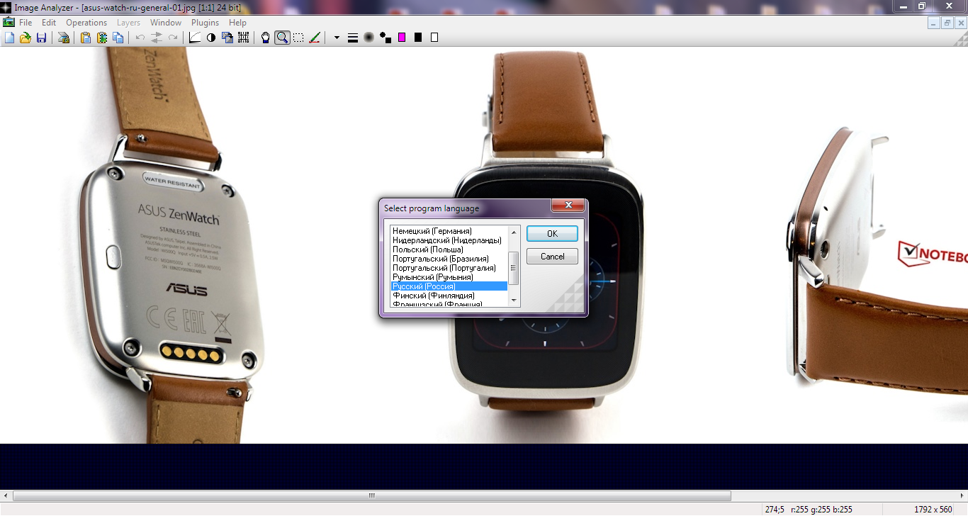Click the horizontal image scrollbar thumb
The width and height of the screenshot is (968, 516).
pyautogui.click(x=372, y=496)
